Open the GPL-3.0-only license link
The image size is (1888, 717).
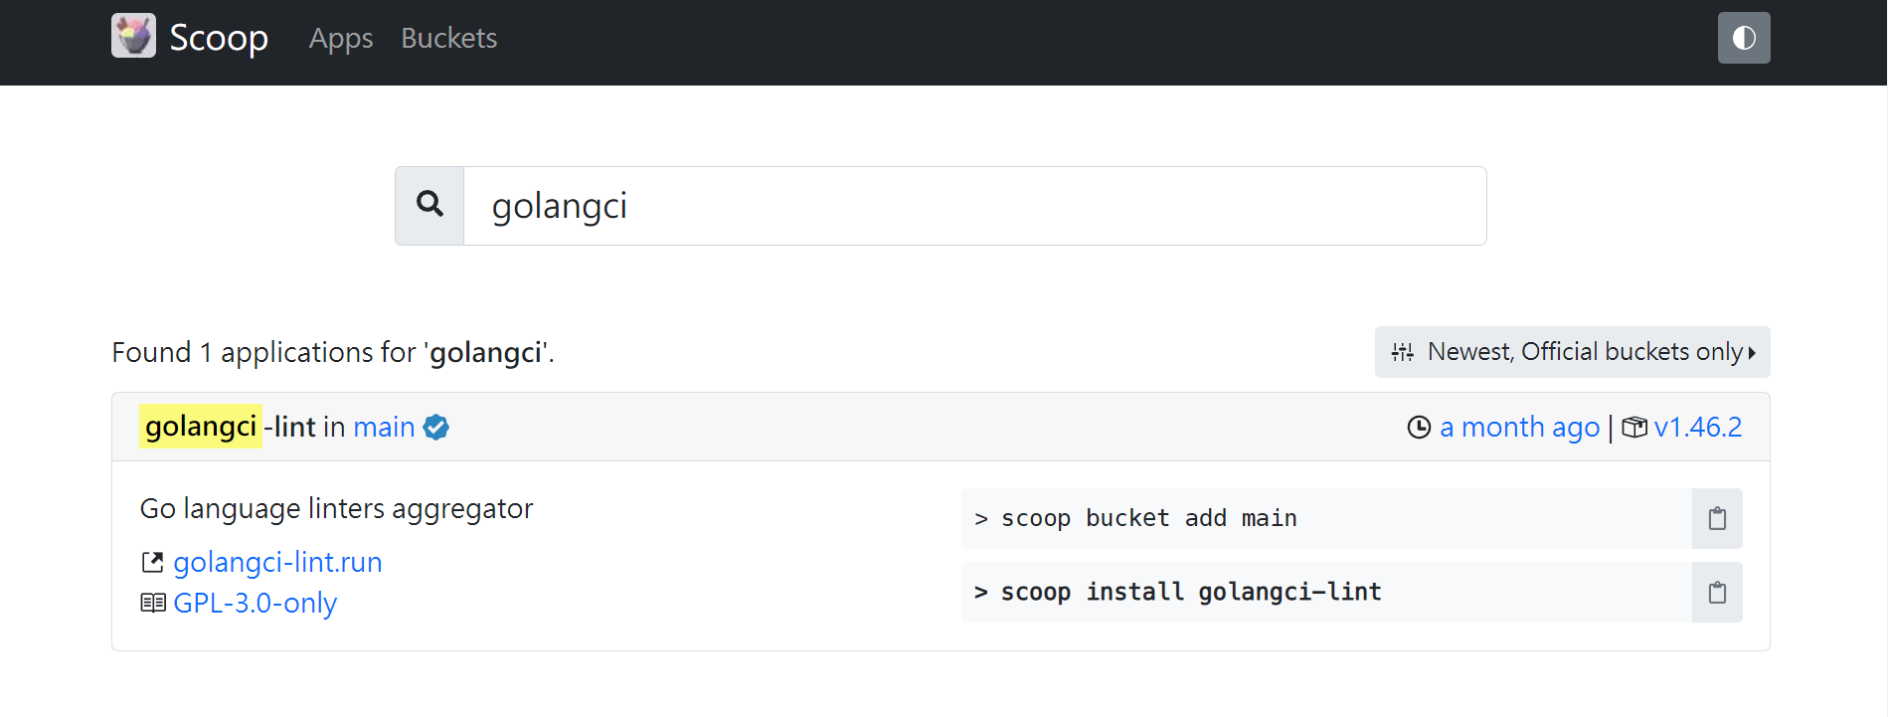coord(255,604)
